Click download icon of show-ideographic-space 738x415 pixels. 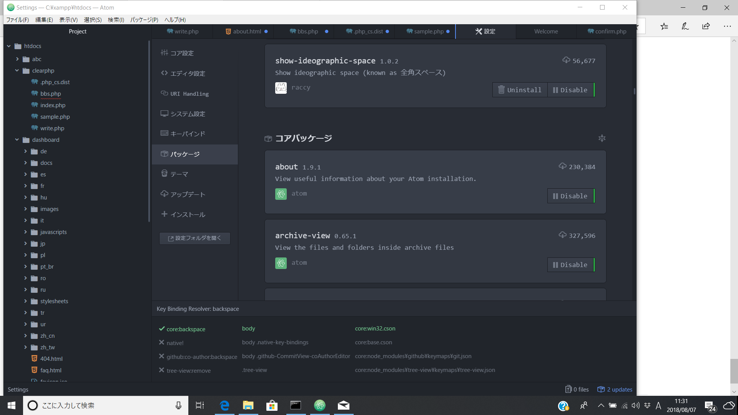[x=566, y=60]
